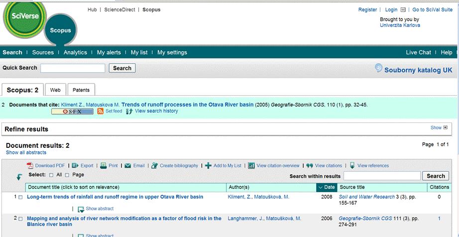Image resolution: width=459 pixels, height=237 pixels.
Task: Open the My list menu item
Action: (139, 52)
